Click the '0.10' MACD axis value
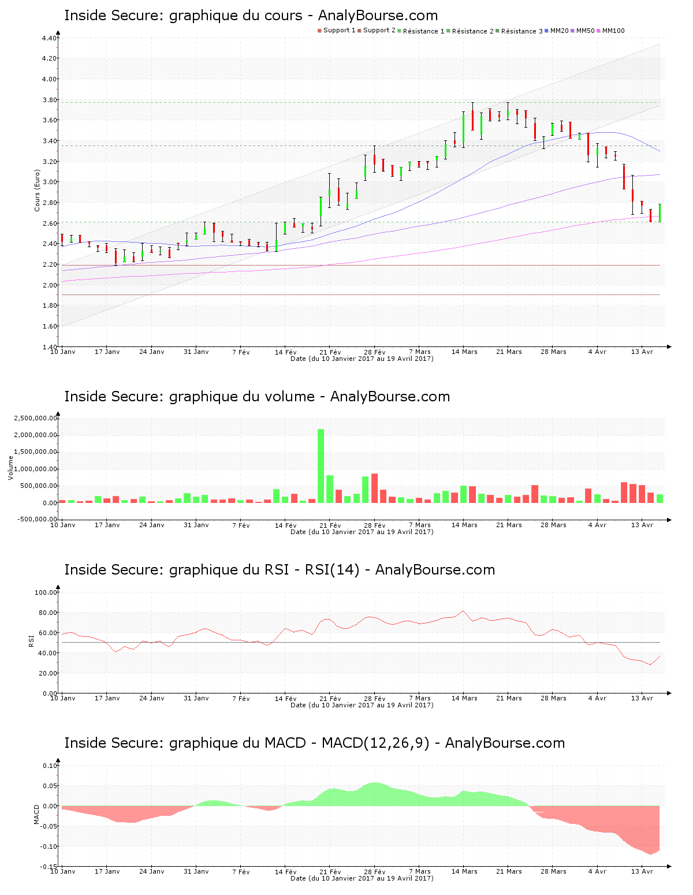The image size is (693, 895). tap(50, 766)
